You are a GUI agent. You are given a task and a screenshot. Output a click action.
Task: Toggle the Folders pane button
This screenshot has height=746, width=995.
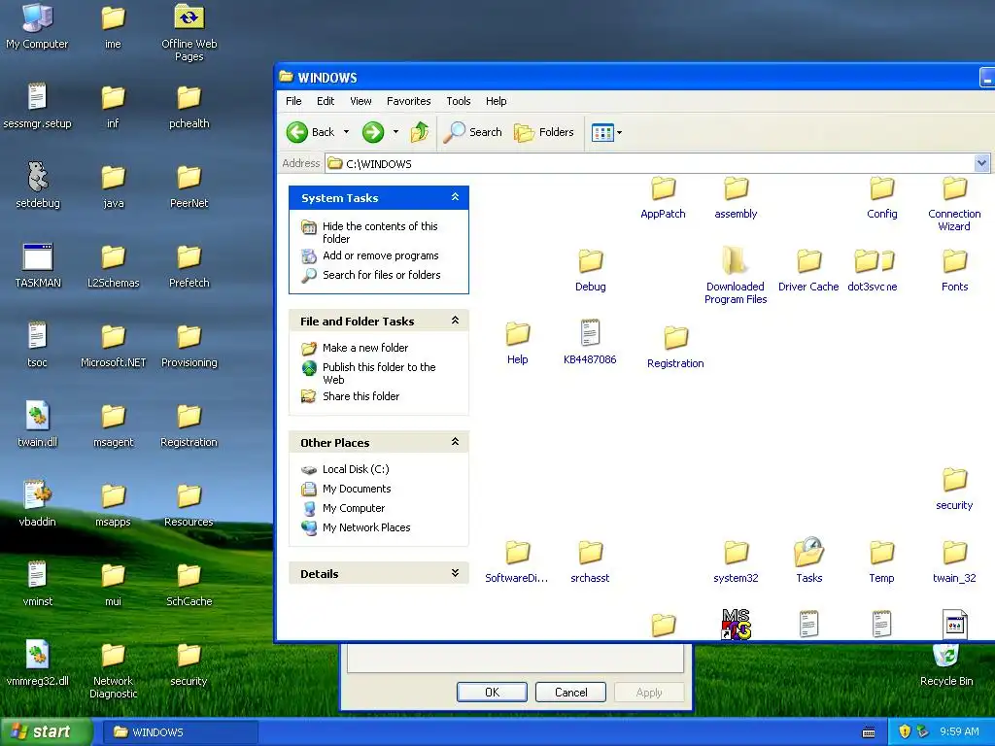click(x=544, y=132)
